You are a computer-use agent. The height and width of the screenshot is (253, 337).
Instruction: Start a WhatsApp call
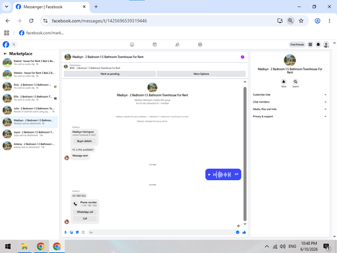pos(85,212)
